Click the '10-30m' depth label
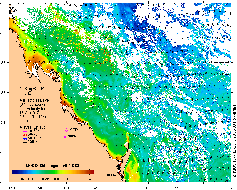 [x=34, y=131]
